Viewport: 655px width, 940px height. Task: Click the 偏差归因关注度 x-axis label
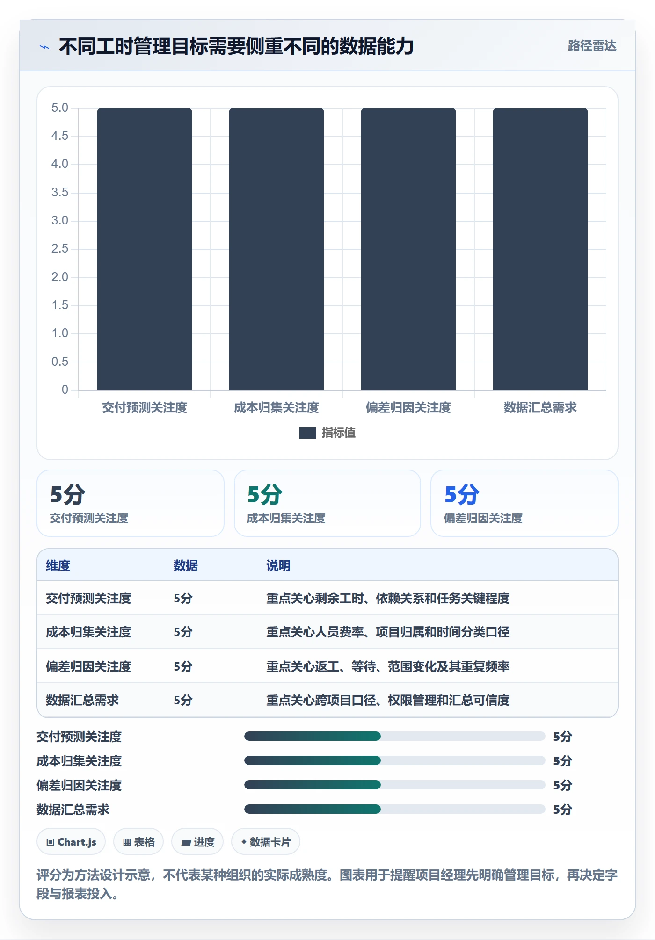coord(408,408)
